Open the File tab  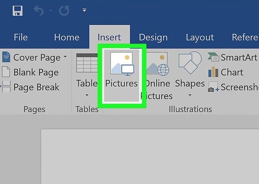[21, 37]
